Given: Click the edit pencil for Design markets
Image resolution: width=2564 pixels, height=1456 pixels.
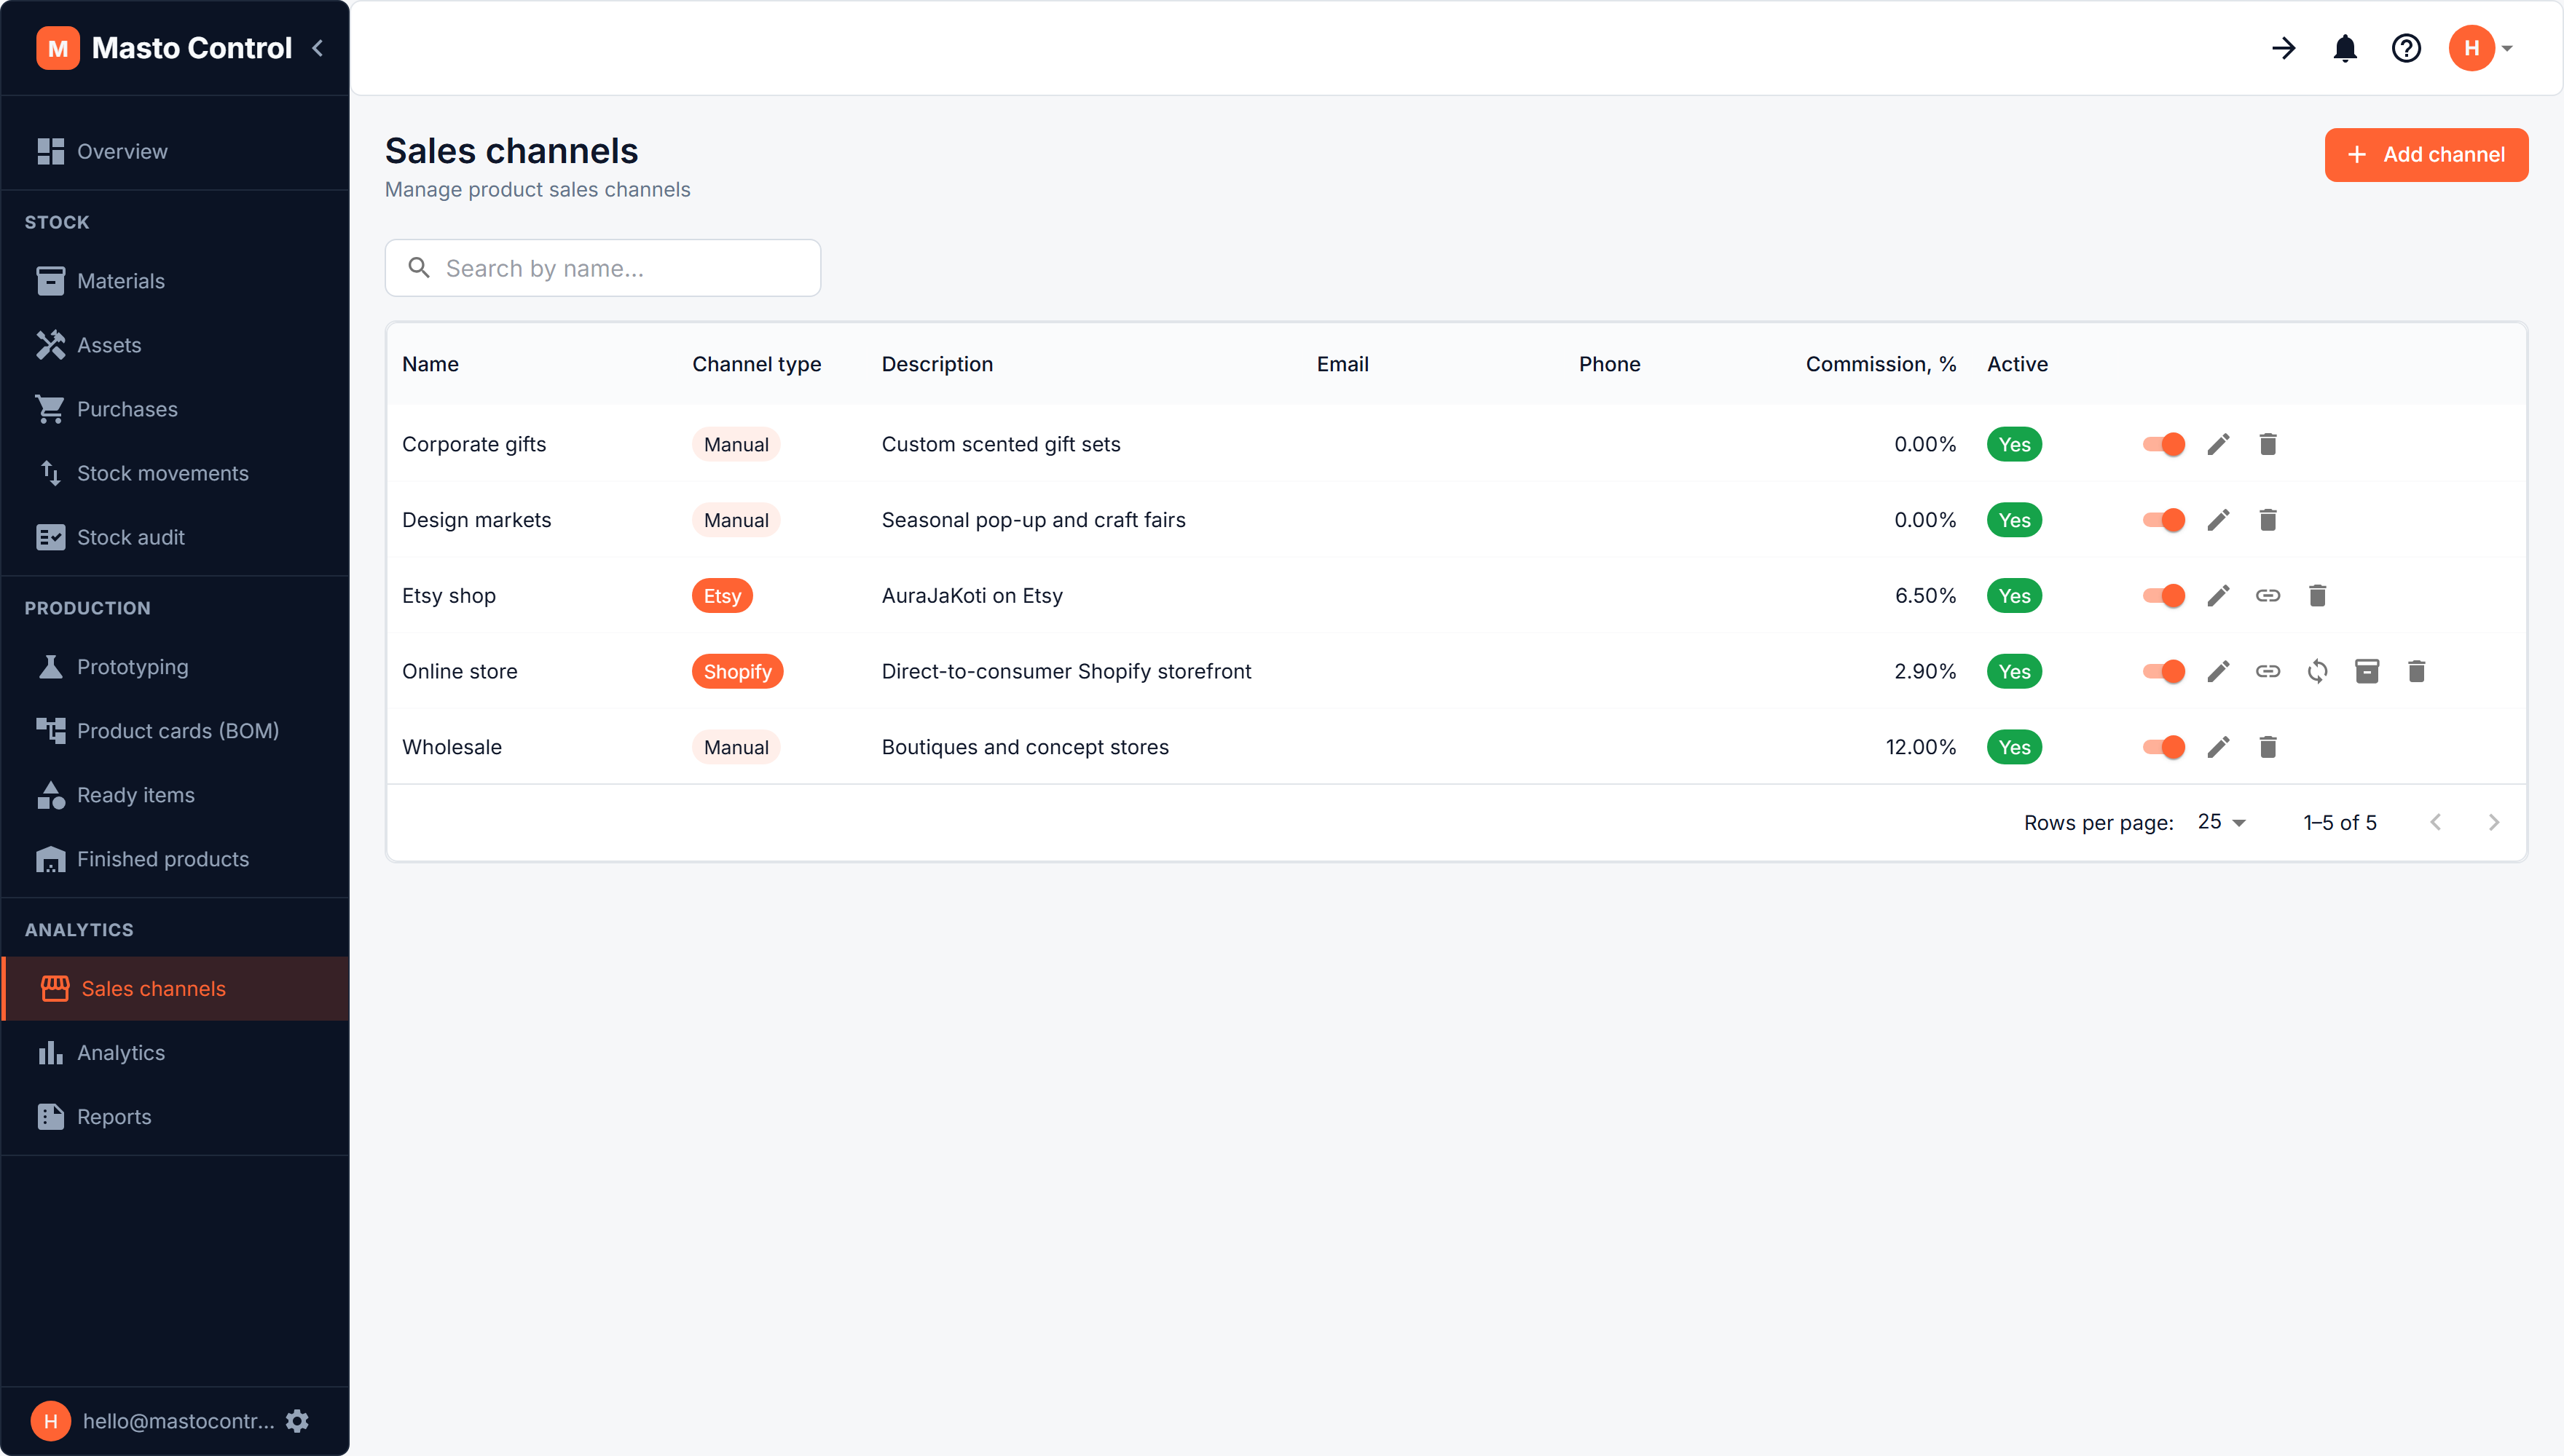Looking at the screenshot, I should click(2218, 520).
